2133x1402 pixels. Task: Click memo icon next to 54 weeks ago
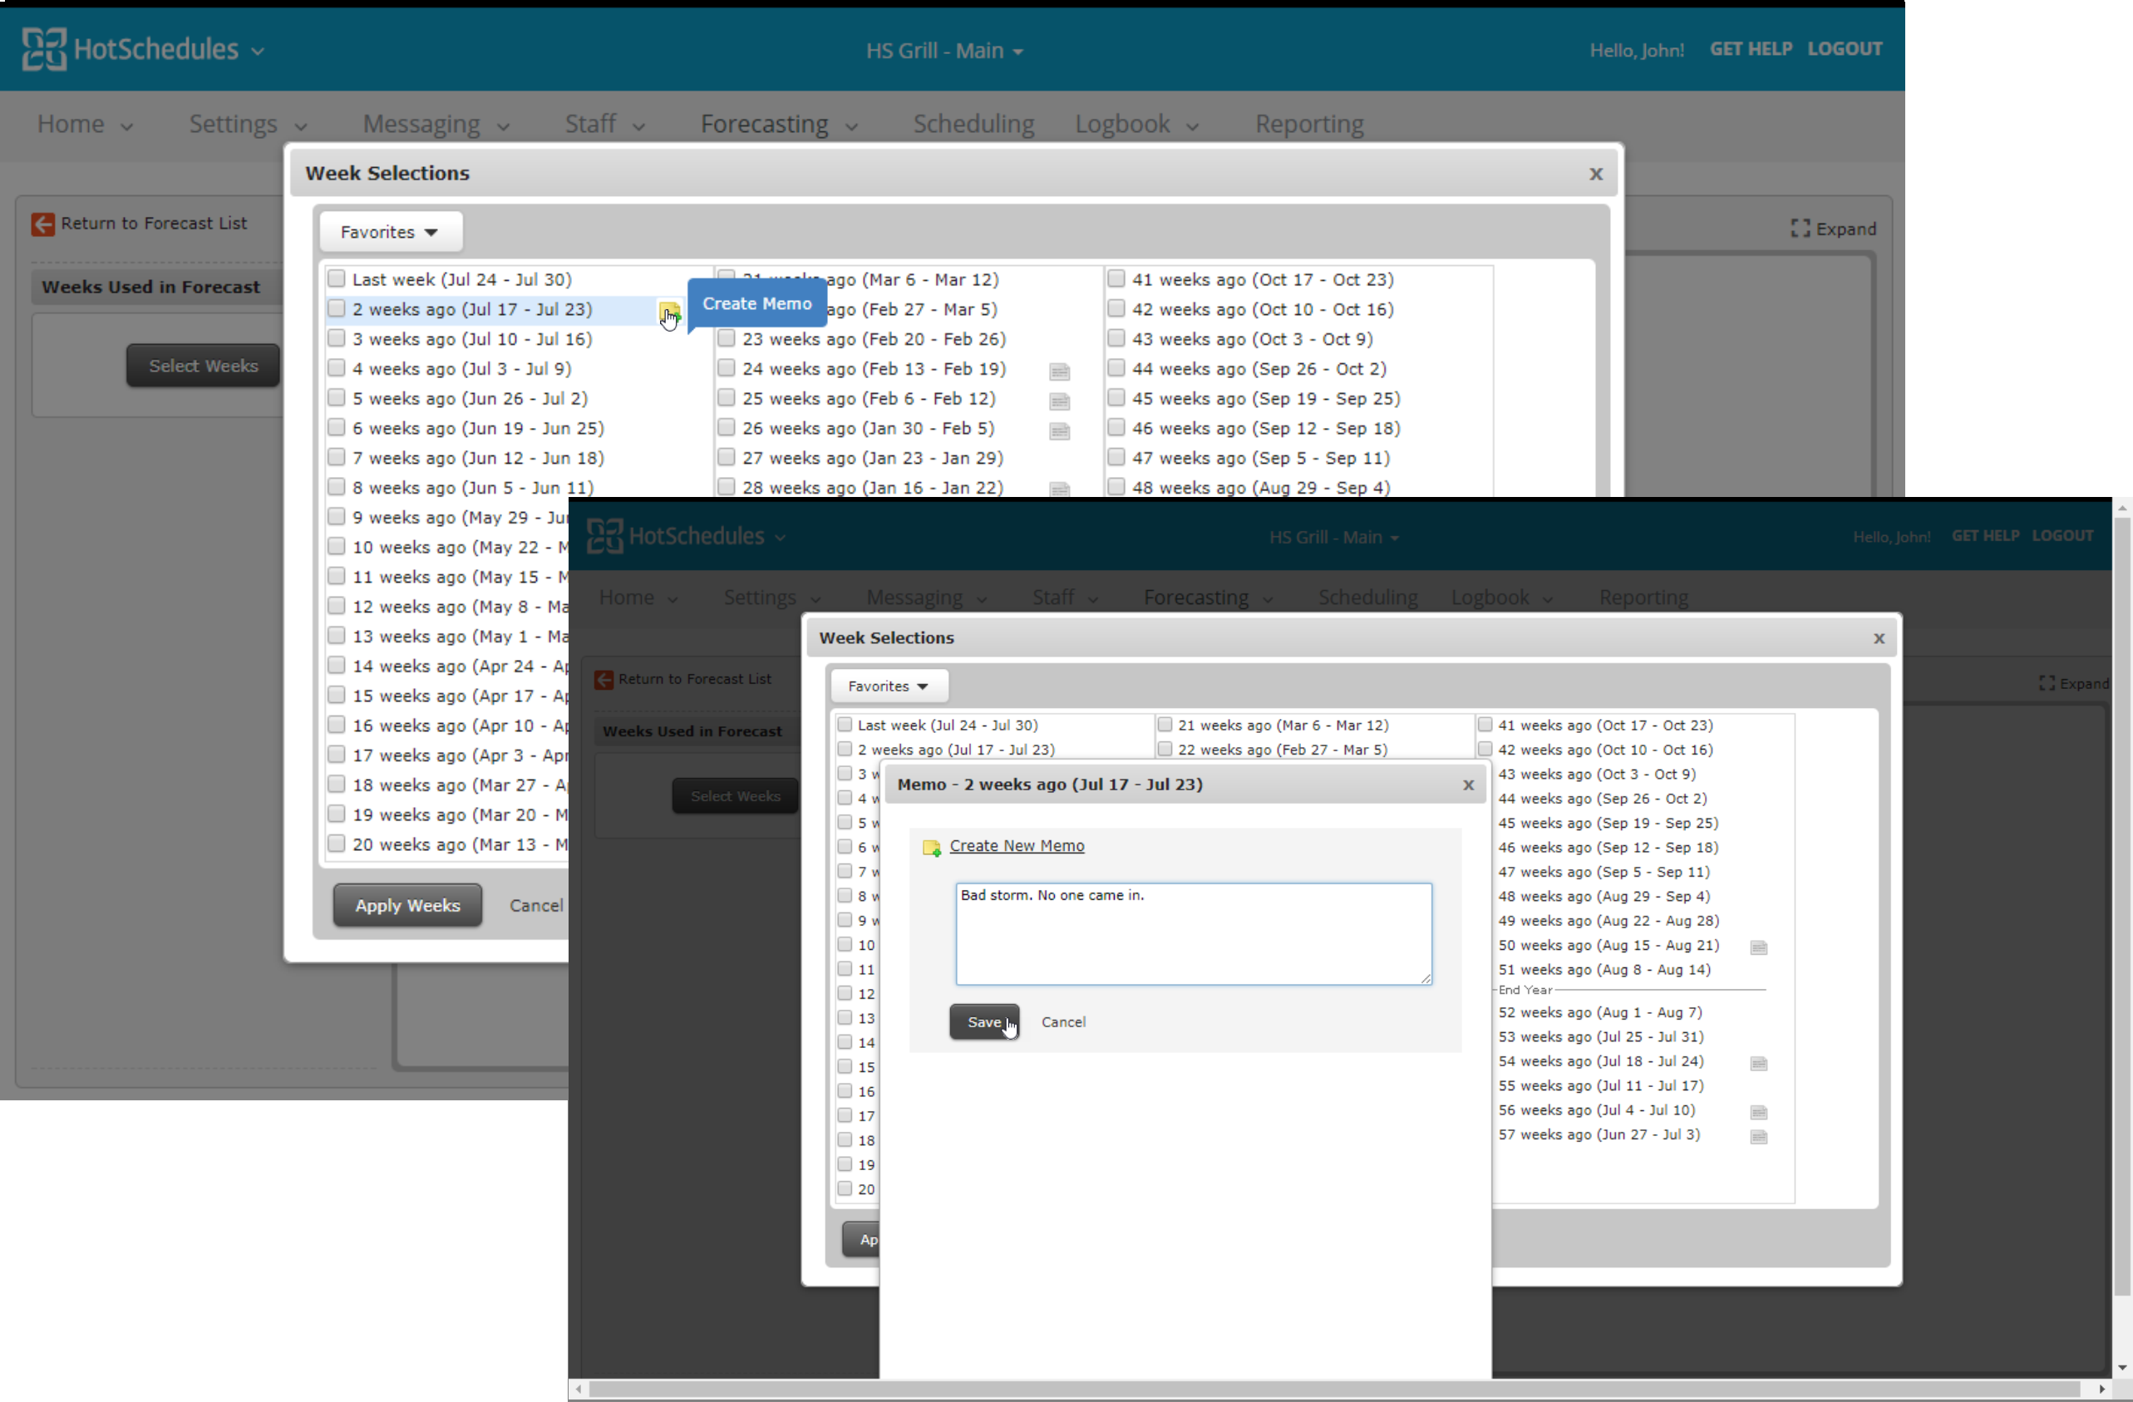[1758, 1064]
